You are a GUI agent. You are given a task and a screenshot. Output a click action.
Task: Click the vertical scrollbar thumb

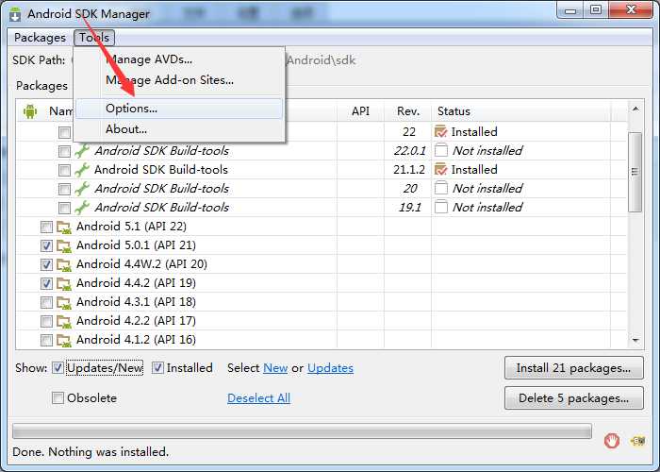(635, 172)
